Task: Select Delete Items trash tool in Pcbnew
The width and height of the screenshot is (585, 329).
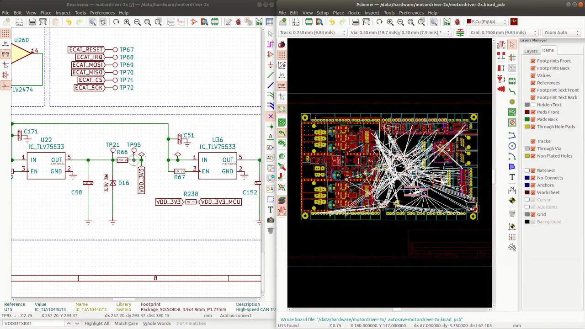Action: click(x=512, y=214)
